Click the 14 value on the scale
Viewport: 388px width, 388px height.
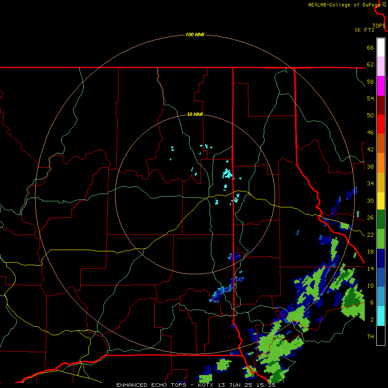370,269
